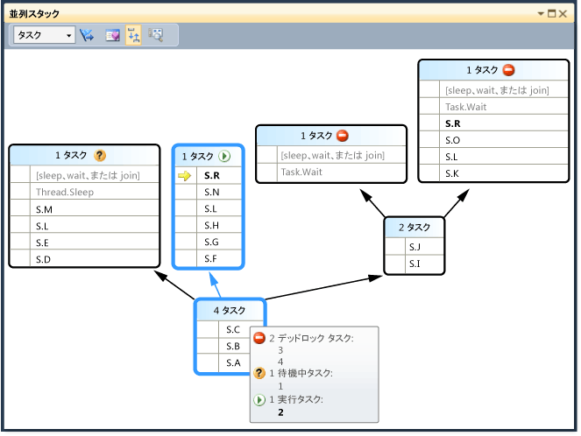Click the green running icon on the 1 タスク header
The width and height of the screenshot is (581, 436).
coord(224,156)
